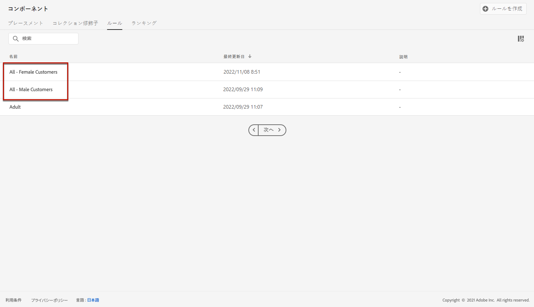Image resolution: width=534 pixels, height=307 pixels.
Task: Focus the 検索 search field
Action: click(x=43, y=39)
